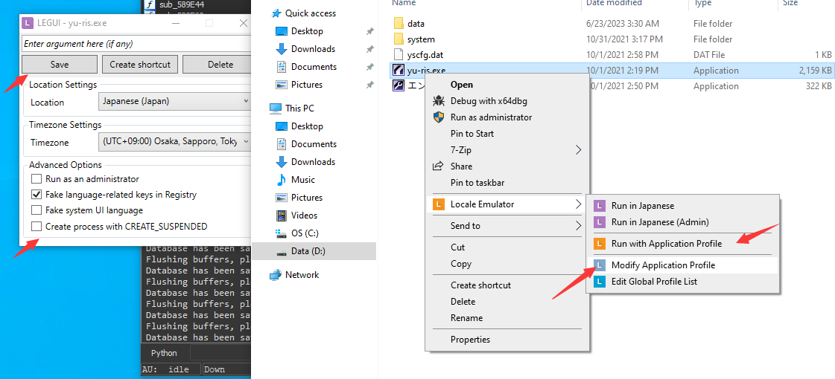Click the argument input field in LEGUI
Screen dimensions: 835x379
pyautogui.click(x=136, y=44)
